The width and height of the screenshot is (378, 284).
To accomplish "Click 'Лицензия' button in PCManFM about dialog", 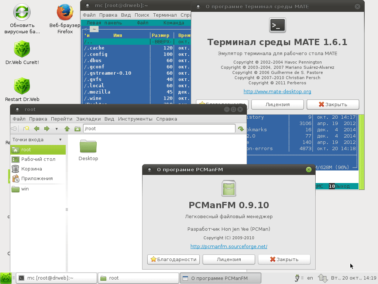I will point(229,259).
